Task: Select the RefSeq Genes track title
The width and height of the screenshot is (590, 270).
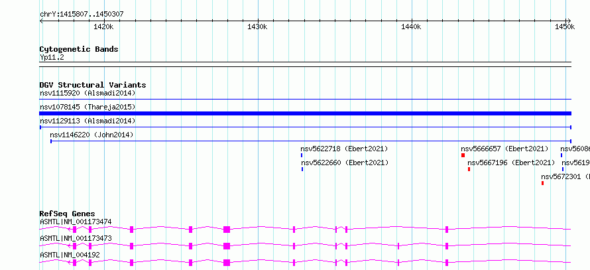Action: coord(68,214)
